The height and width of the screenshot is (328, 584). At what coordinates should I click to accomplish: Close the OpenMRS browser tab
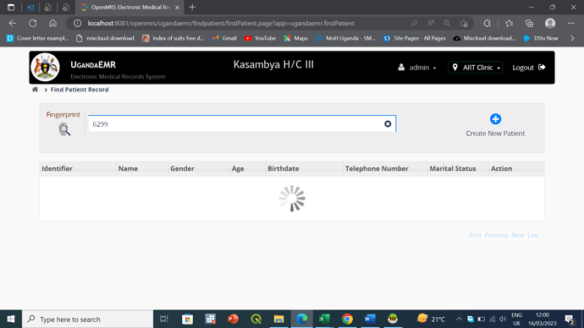[x=177, y=7]
